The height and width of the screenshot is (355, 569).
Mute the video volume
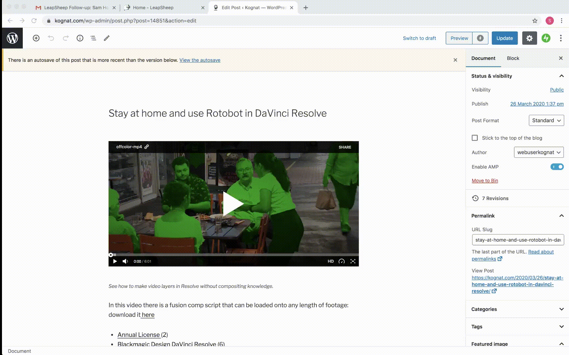[x=125, y=261]
